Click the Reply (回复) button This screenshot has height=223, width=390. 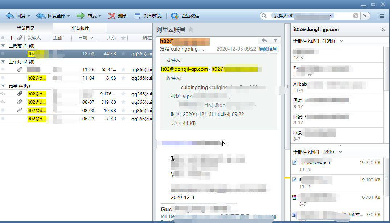click(x=16, y=16)
